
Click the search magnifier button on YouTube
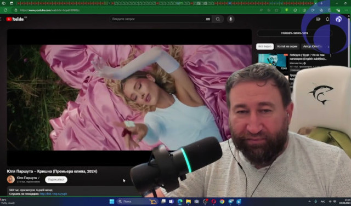point(218,19)
